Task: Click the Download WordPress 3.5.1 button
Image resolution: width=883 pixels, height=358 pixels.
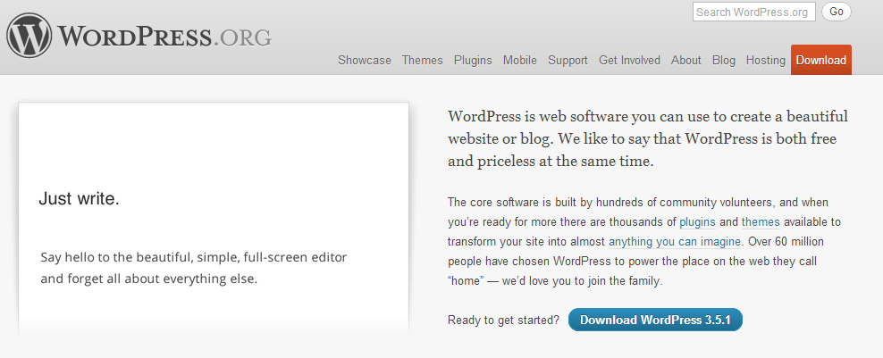Action: coord(655,320)
